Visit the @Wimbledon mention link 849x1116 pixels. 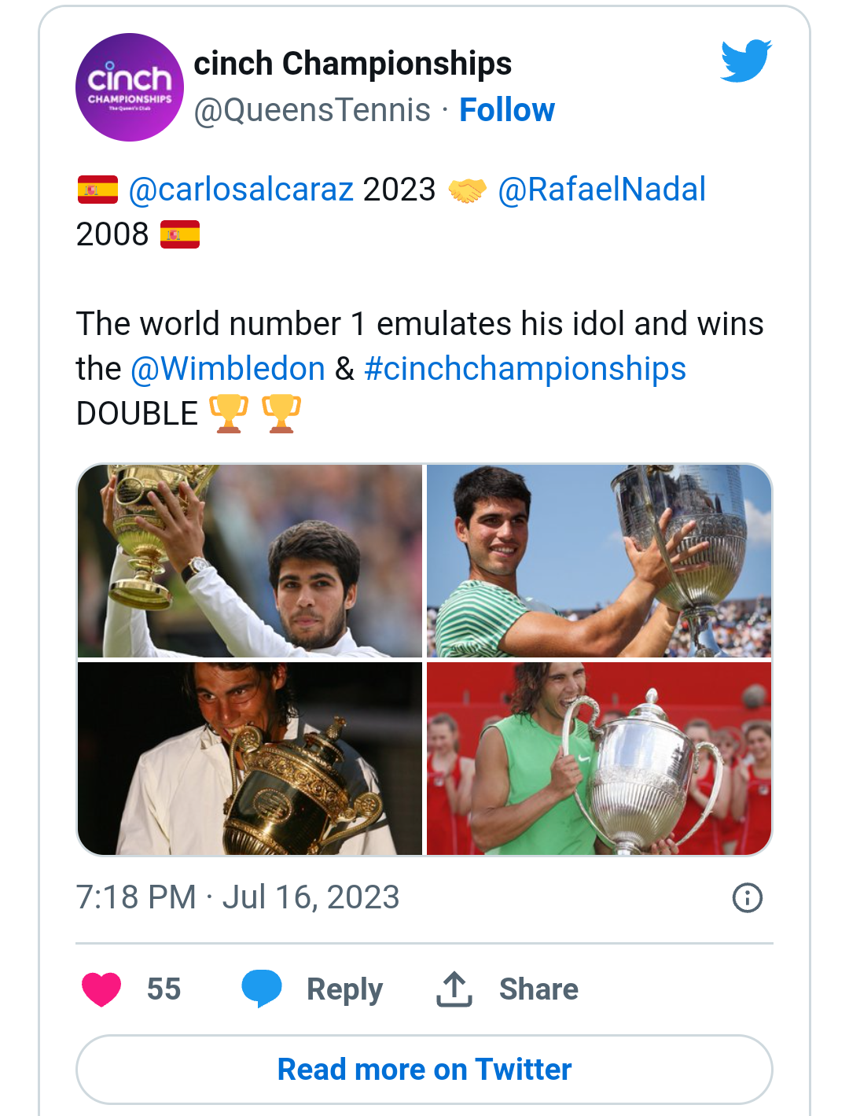click(228, 368)
